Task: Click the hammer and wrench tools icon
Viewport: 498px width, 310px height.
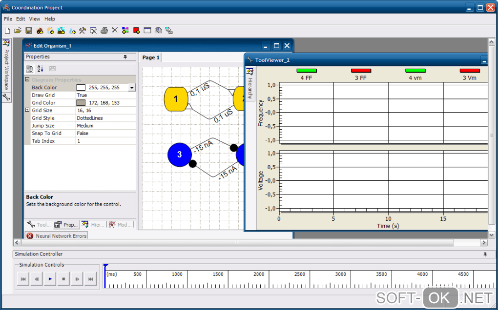Action: coord(83,31)
